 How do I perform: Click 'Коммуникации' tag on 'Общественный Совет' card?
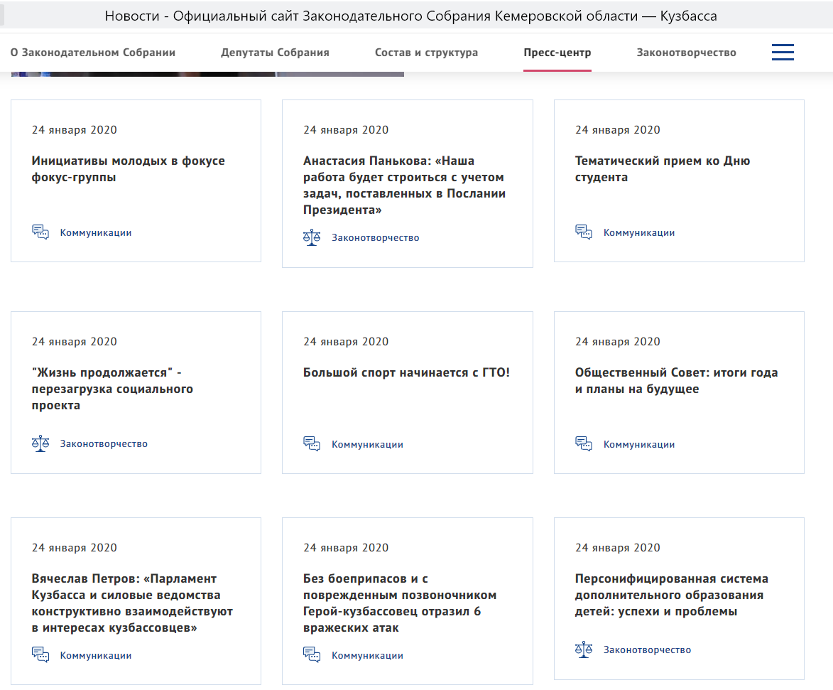[x=639, y=444]
